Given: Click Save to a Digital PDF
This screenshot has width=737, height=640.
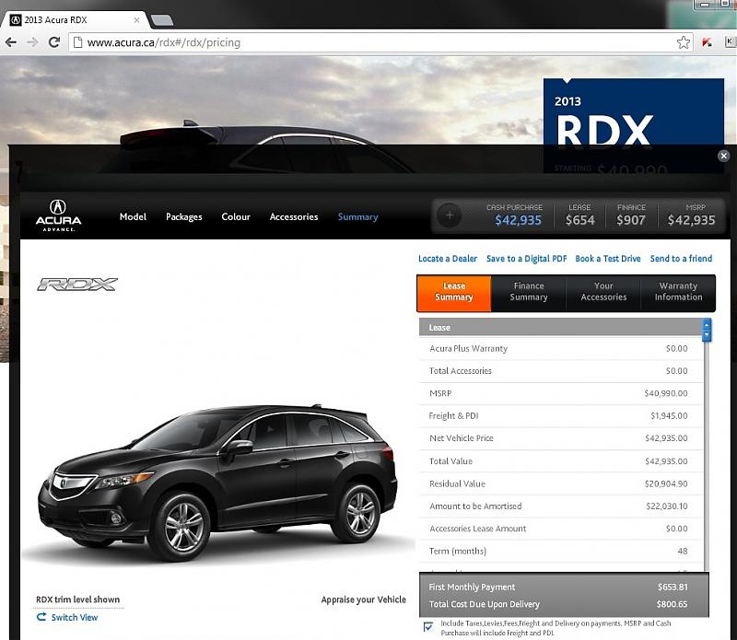Looking at the screenshot, I should tap(526, 259).
